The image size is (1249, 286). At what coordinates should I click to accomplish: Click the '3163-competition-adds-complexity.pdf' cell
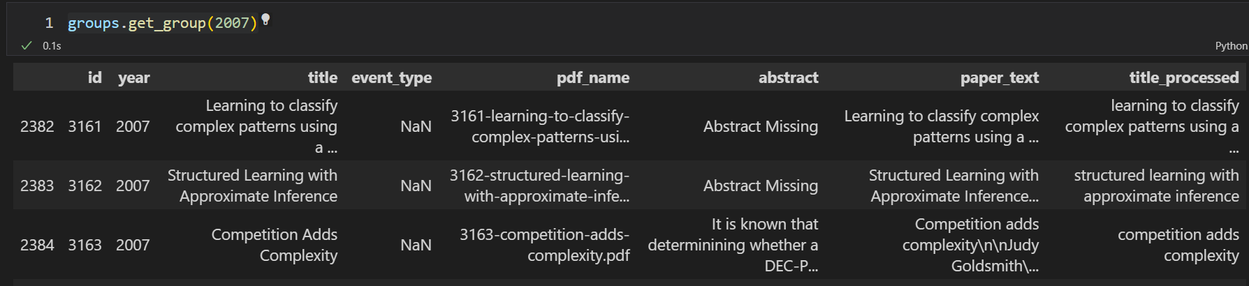pyautogui.click(x=544, y=245)
